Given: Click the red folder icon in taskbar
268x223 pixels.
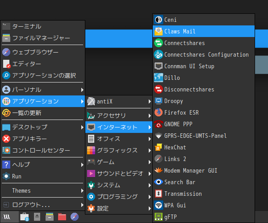Looking at the screenshot, I should click(x=62, y=217).
